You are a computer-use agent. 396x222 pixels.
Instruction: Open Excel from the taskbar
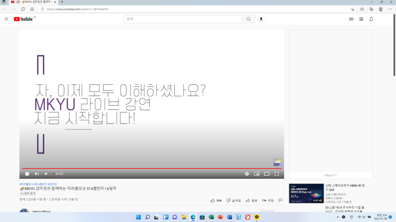click(x=211, y=217)
